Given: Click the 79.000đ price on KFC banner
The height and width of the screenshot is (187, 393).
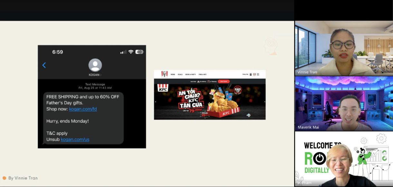Looking at the screenshot, I should click(x=196, y=111).
